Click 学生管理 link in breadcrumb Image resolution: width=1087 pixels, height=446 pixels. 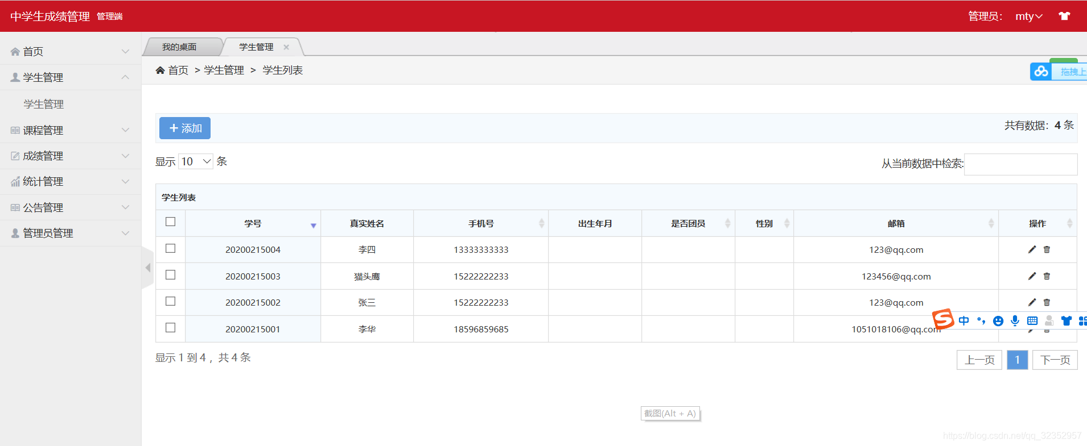click(x=224, y=70)
